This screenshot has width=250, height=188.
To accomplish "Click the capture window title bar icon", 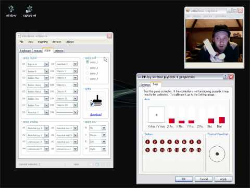I will (x=187, y=10).
